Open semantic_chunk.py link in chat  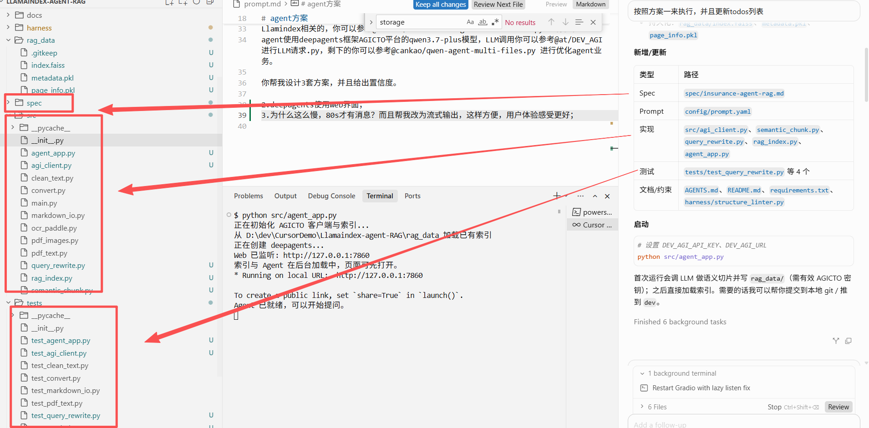[x=788, y=130]
